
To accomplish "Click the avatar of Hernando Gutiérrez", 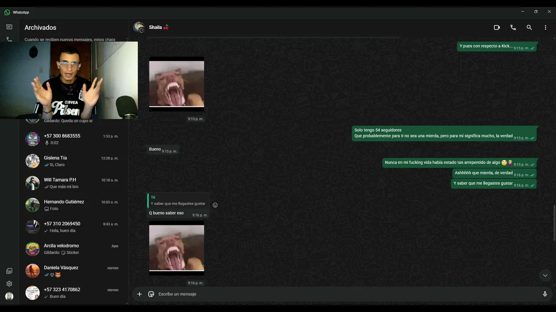I will point(33,205).
